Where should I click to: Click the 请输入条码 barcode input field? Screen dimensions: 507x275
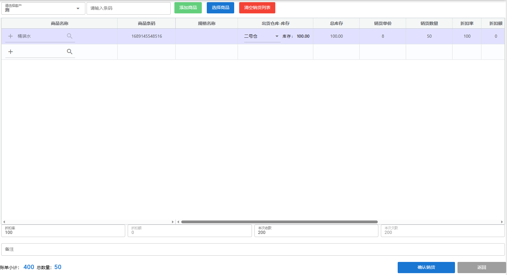[129, 8]
